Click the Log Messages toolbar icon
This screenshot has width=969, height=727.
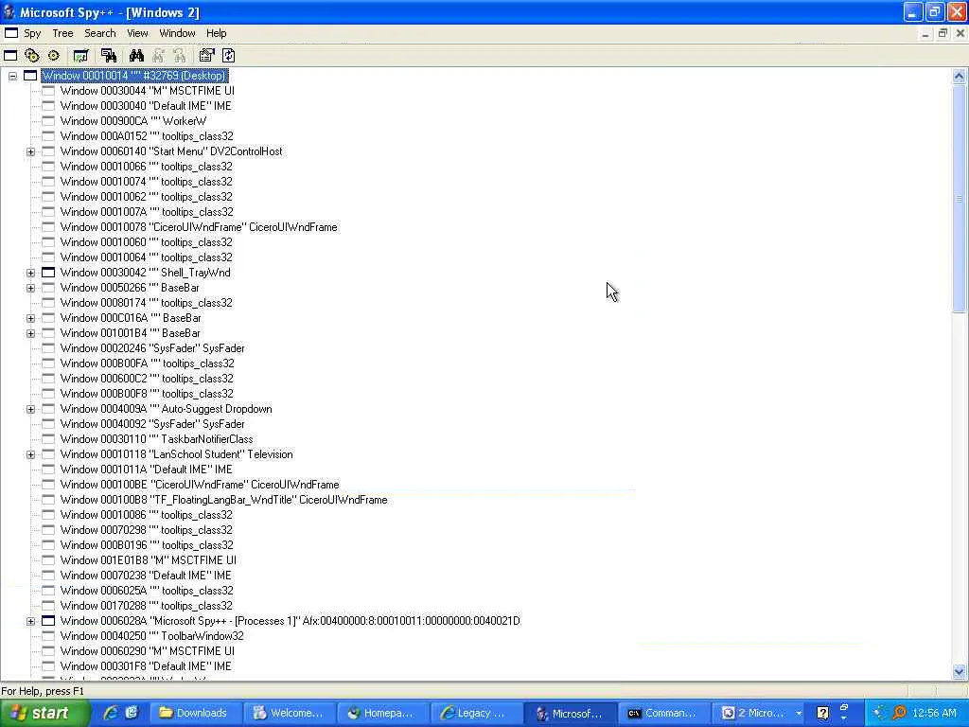(80, 56)
